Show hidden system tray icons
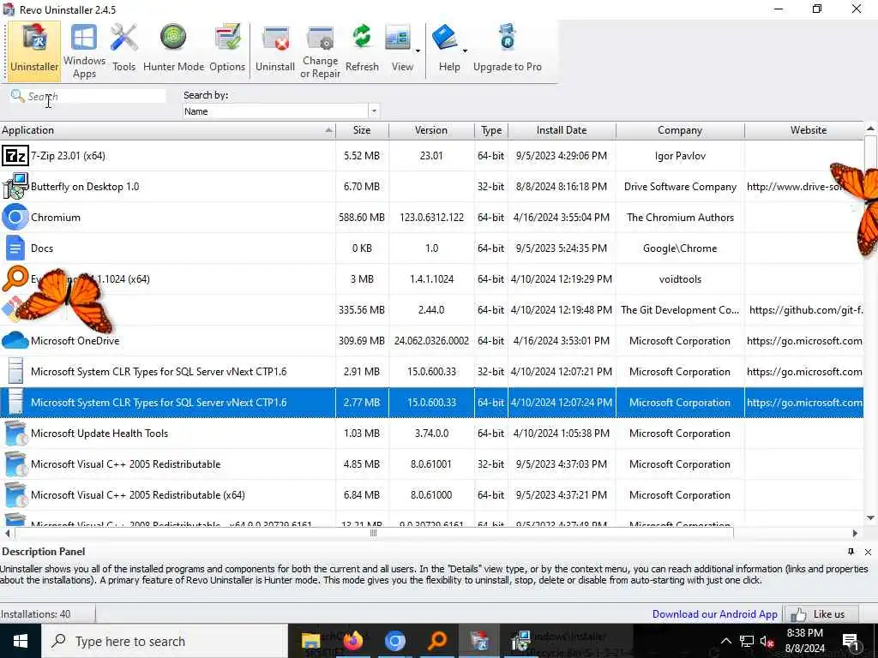 click(725, 641)
